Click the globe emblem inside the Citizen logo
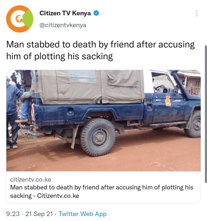The height and width of the screenshot is (221, 207). coord(19,19)
